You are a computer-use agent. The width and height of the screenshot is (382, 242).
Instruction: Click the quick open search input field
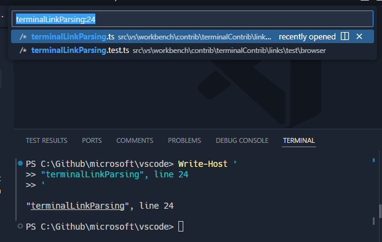point(193,19)
